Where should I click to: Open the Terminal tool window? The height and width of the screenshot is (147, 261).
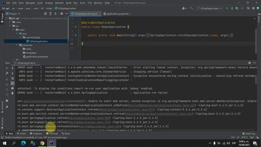(52, 134)
